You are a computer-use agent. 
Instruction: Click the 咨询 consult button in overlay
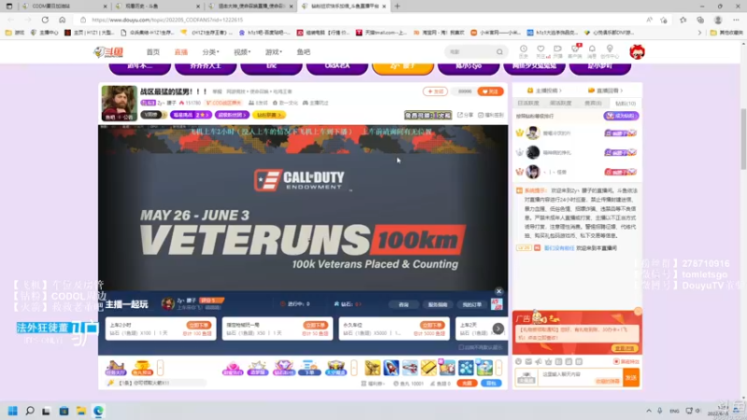(403, 305)
